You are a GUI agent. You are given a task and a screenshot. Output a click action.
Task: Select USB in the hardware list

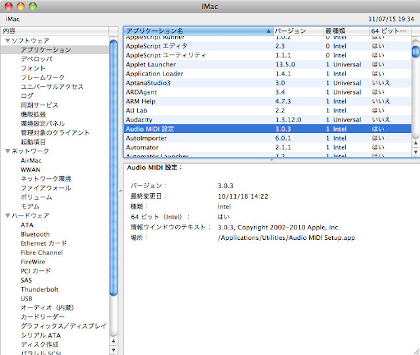tap(26, 298)
